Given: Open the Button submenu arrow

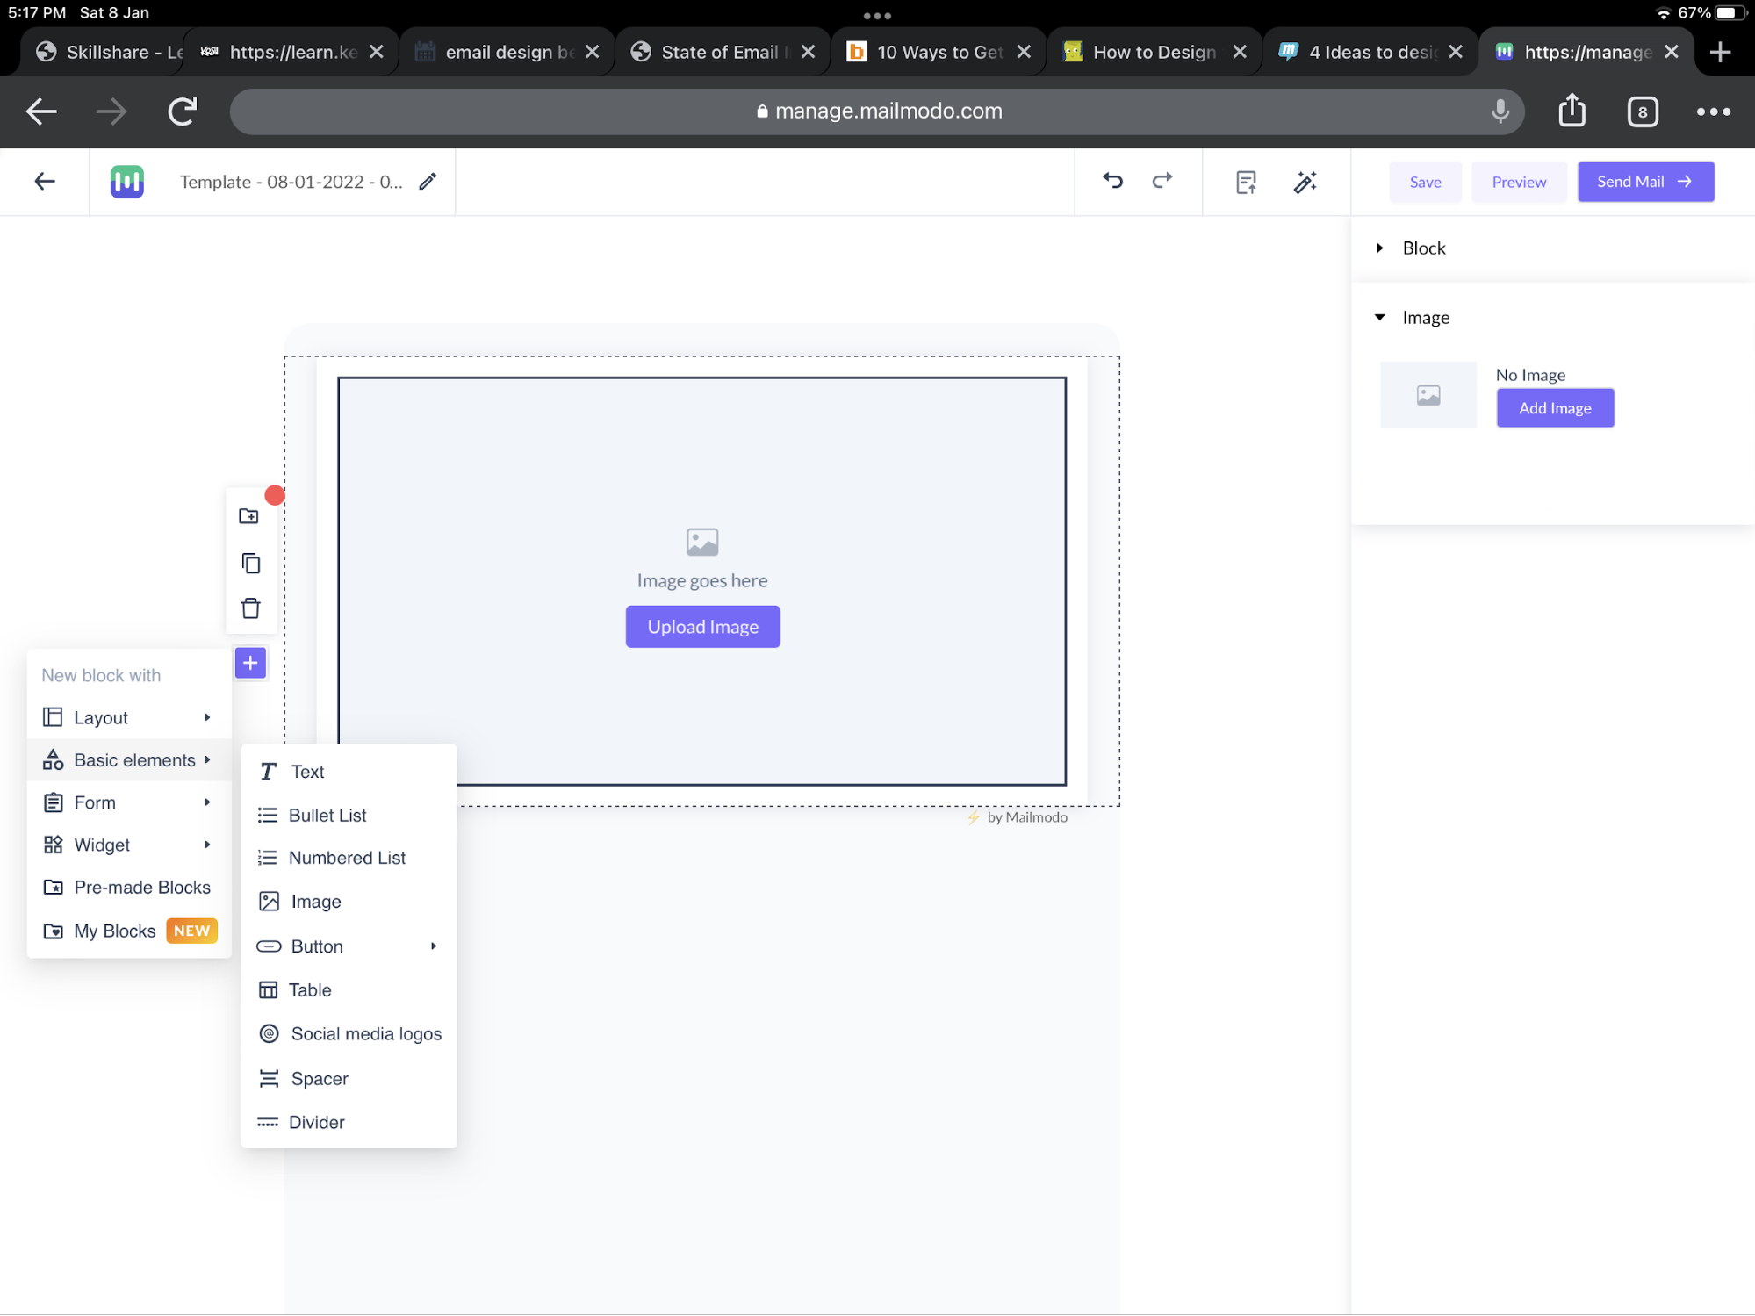Looking at the screenshot, I should 433,946.
